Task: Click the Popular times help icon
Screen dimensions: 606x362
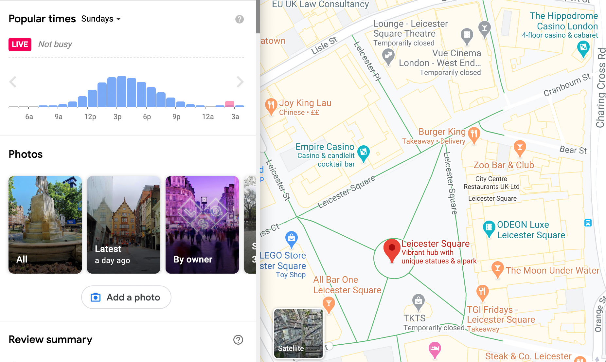Action: coord(240,19)
